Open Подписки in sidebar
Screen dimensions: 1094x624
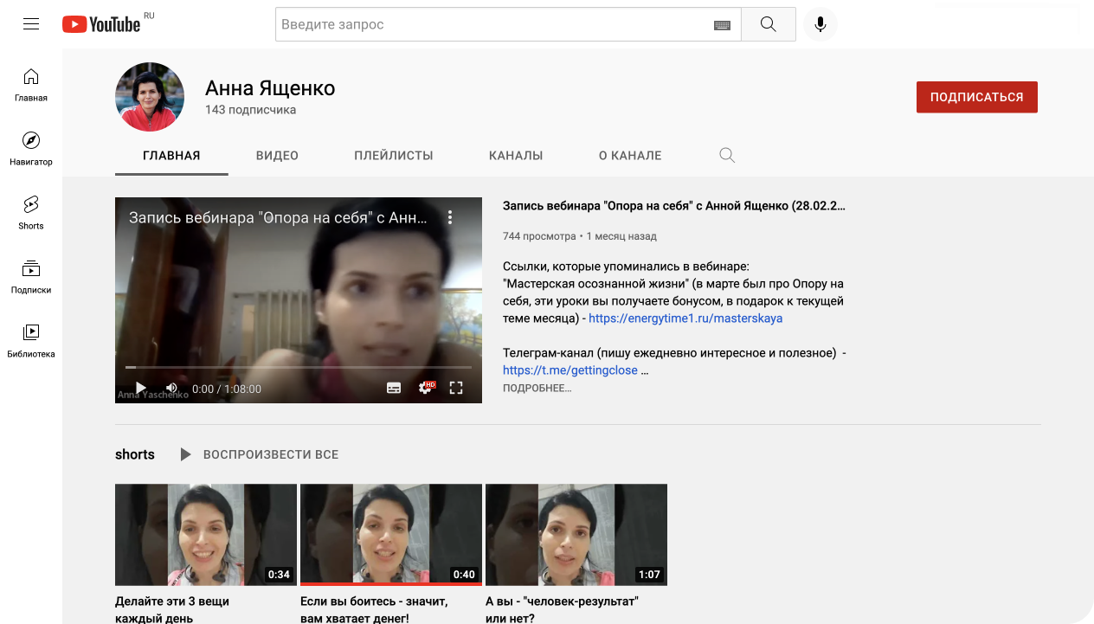point(31,277)
